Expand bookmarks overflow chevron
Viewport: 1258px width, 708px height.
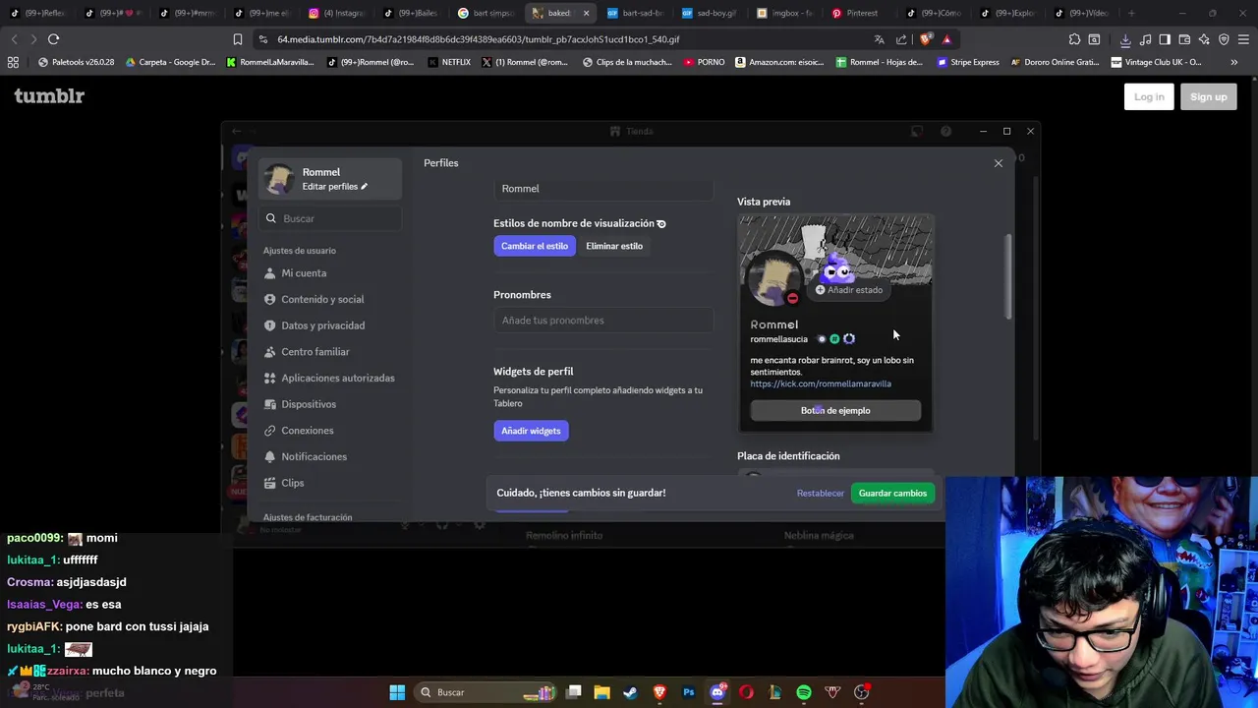click(1234, 62)
